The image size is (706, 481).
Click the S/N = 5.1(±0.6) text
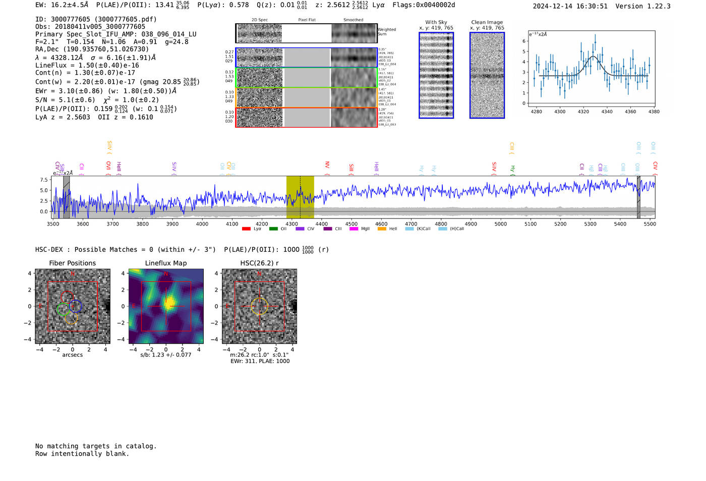pyautogui.click(x=65, y=100)
